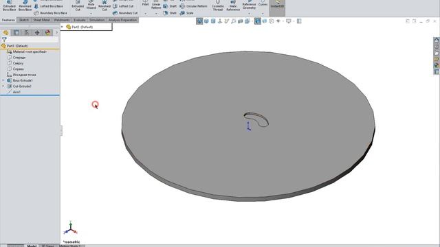Open the Reference Geometry dropdown arrow
440x247 pixels.
click(249, 14)
